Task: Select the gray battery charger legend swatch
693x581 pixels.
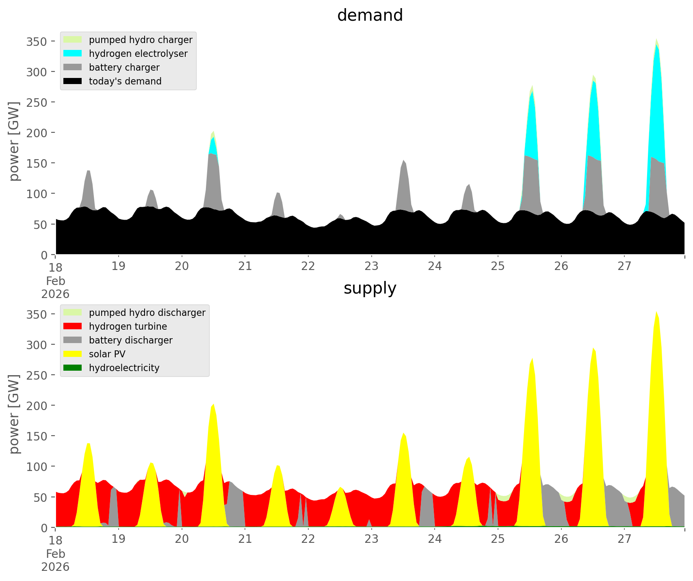Action: click(73, 67)
